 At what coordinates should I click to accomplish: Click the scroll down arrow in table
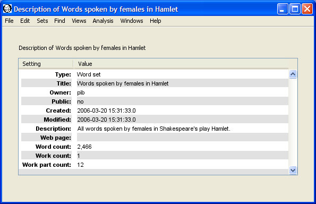293,170
